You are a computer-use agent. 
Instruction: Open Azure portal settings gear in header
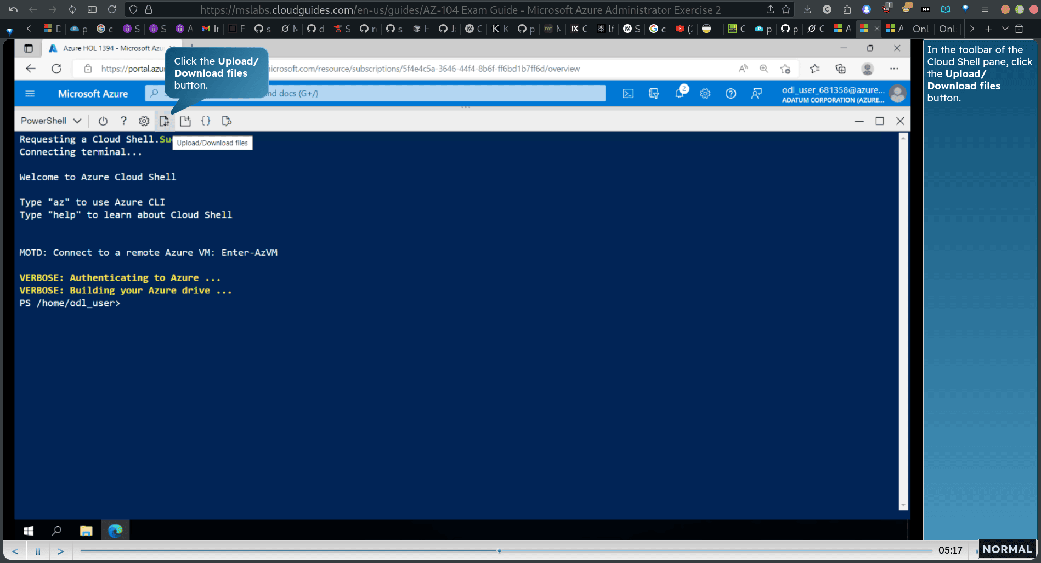705,94
